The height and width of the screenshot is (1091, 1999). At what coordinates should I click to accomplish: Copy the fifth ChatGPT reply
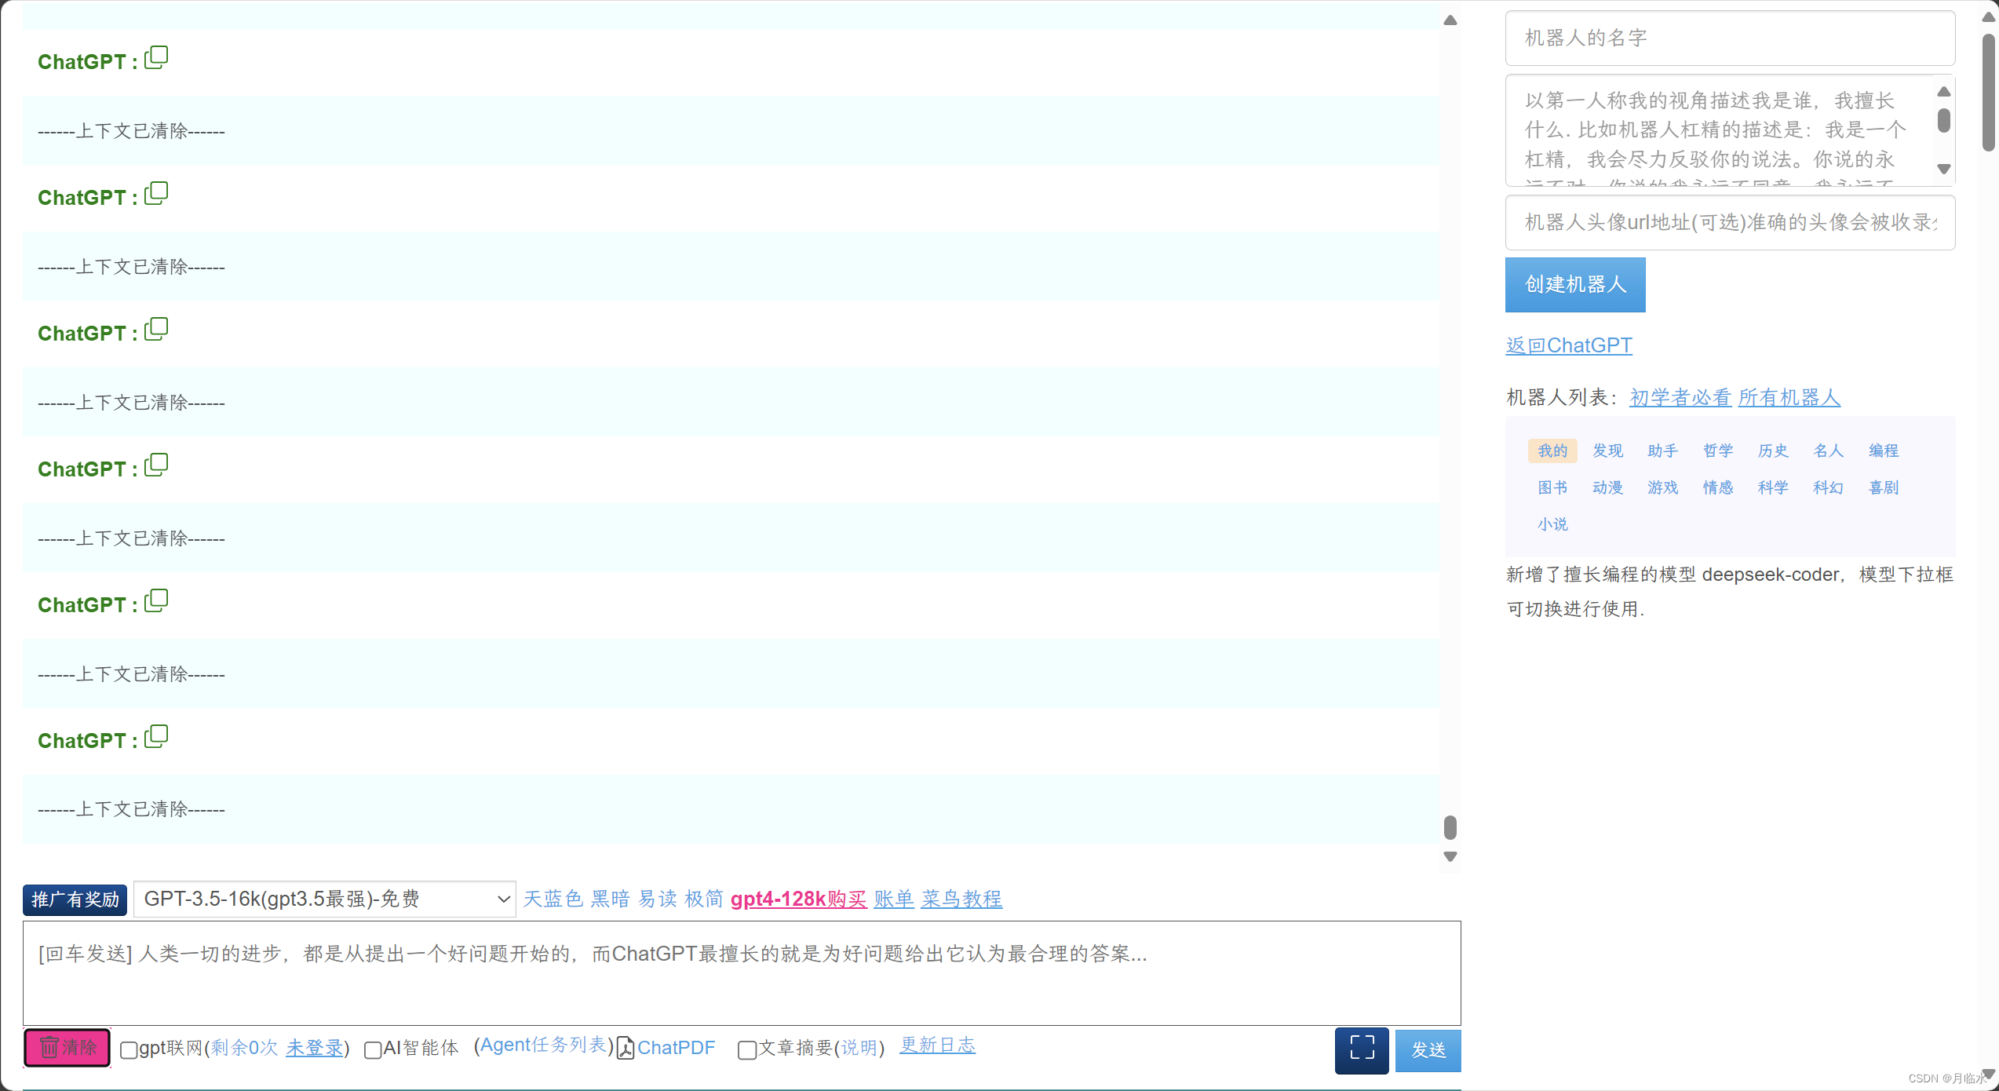tap(156, 601)
